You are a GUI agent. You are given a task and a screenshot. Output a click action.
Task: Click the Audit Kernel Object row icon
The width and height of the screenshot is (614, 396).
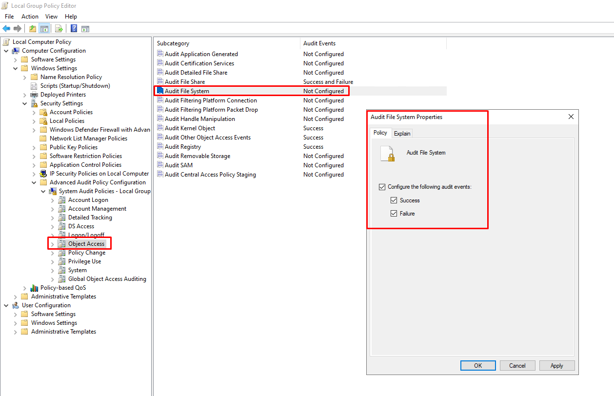160,128
